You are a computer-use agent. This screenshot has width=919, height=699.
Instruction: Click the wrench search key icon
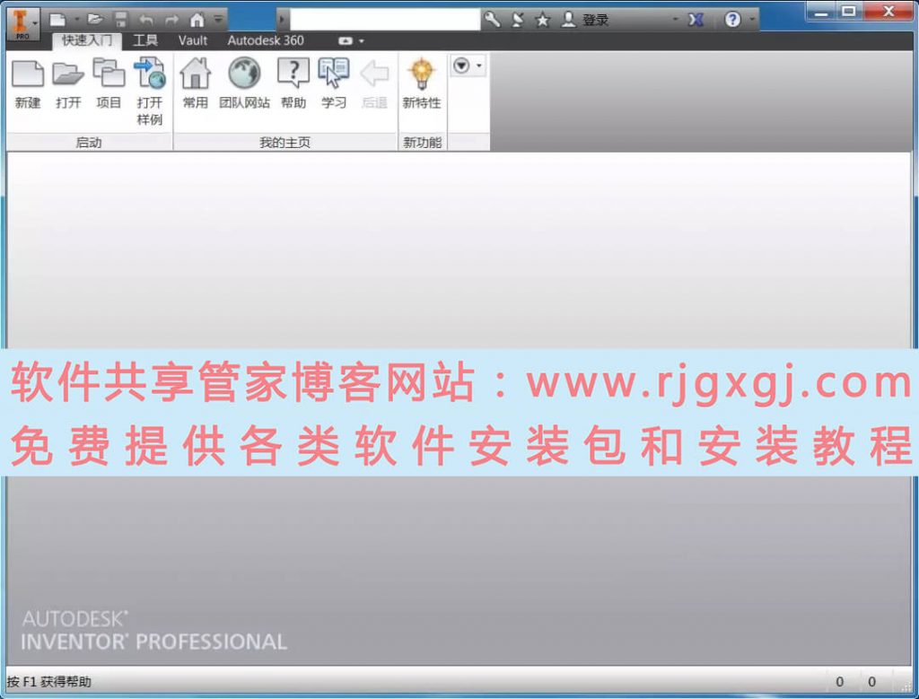pyautogui.click(x=493, y=20)
